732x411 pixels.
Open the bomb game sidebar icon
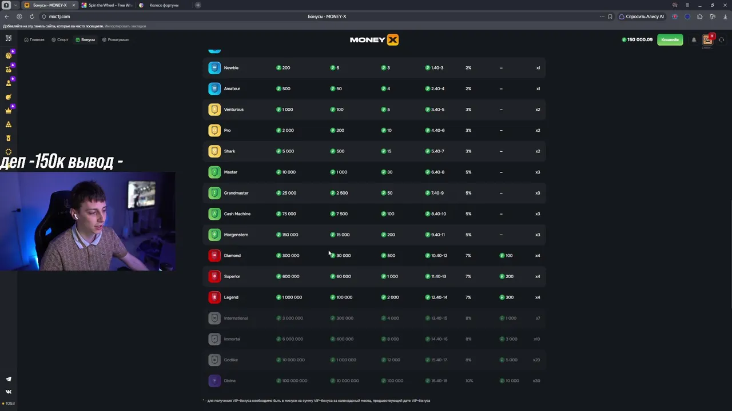click(9, 96)
